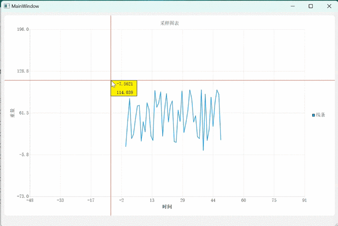The height and width of the screenshot is (226, 338).
Task: Click the 线条 legend label
Action: tap(320, 115)
